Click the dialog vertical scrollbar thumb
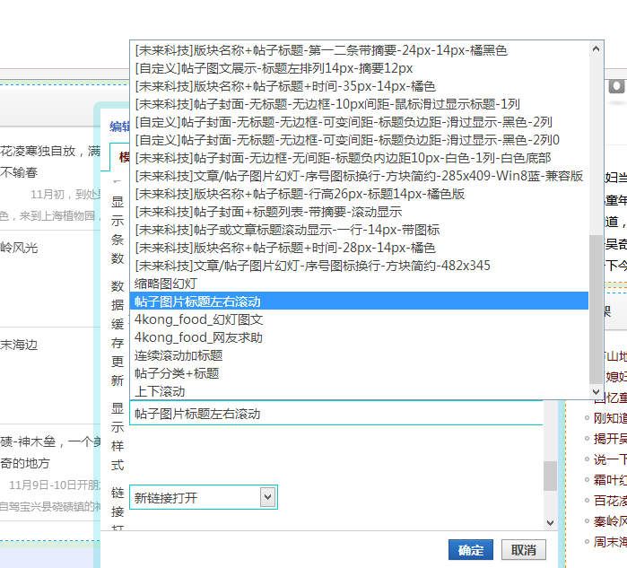 [x=550, y=476]
